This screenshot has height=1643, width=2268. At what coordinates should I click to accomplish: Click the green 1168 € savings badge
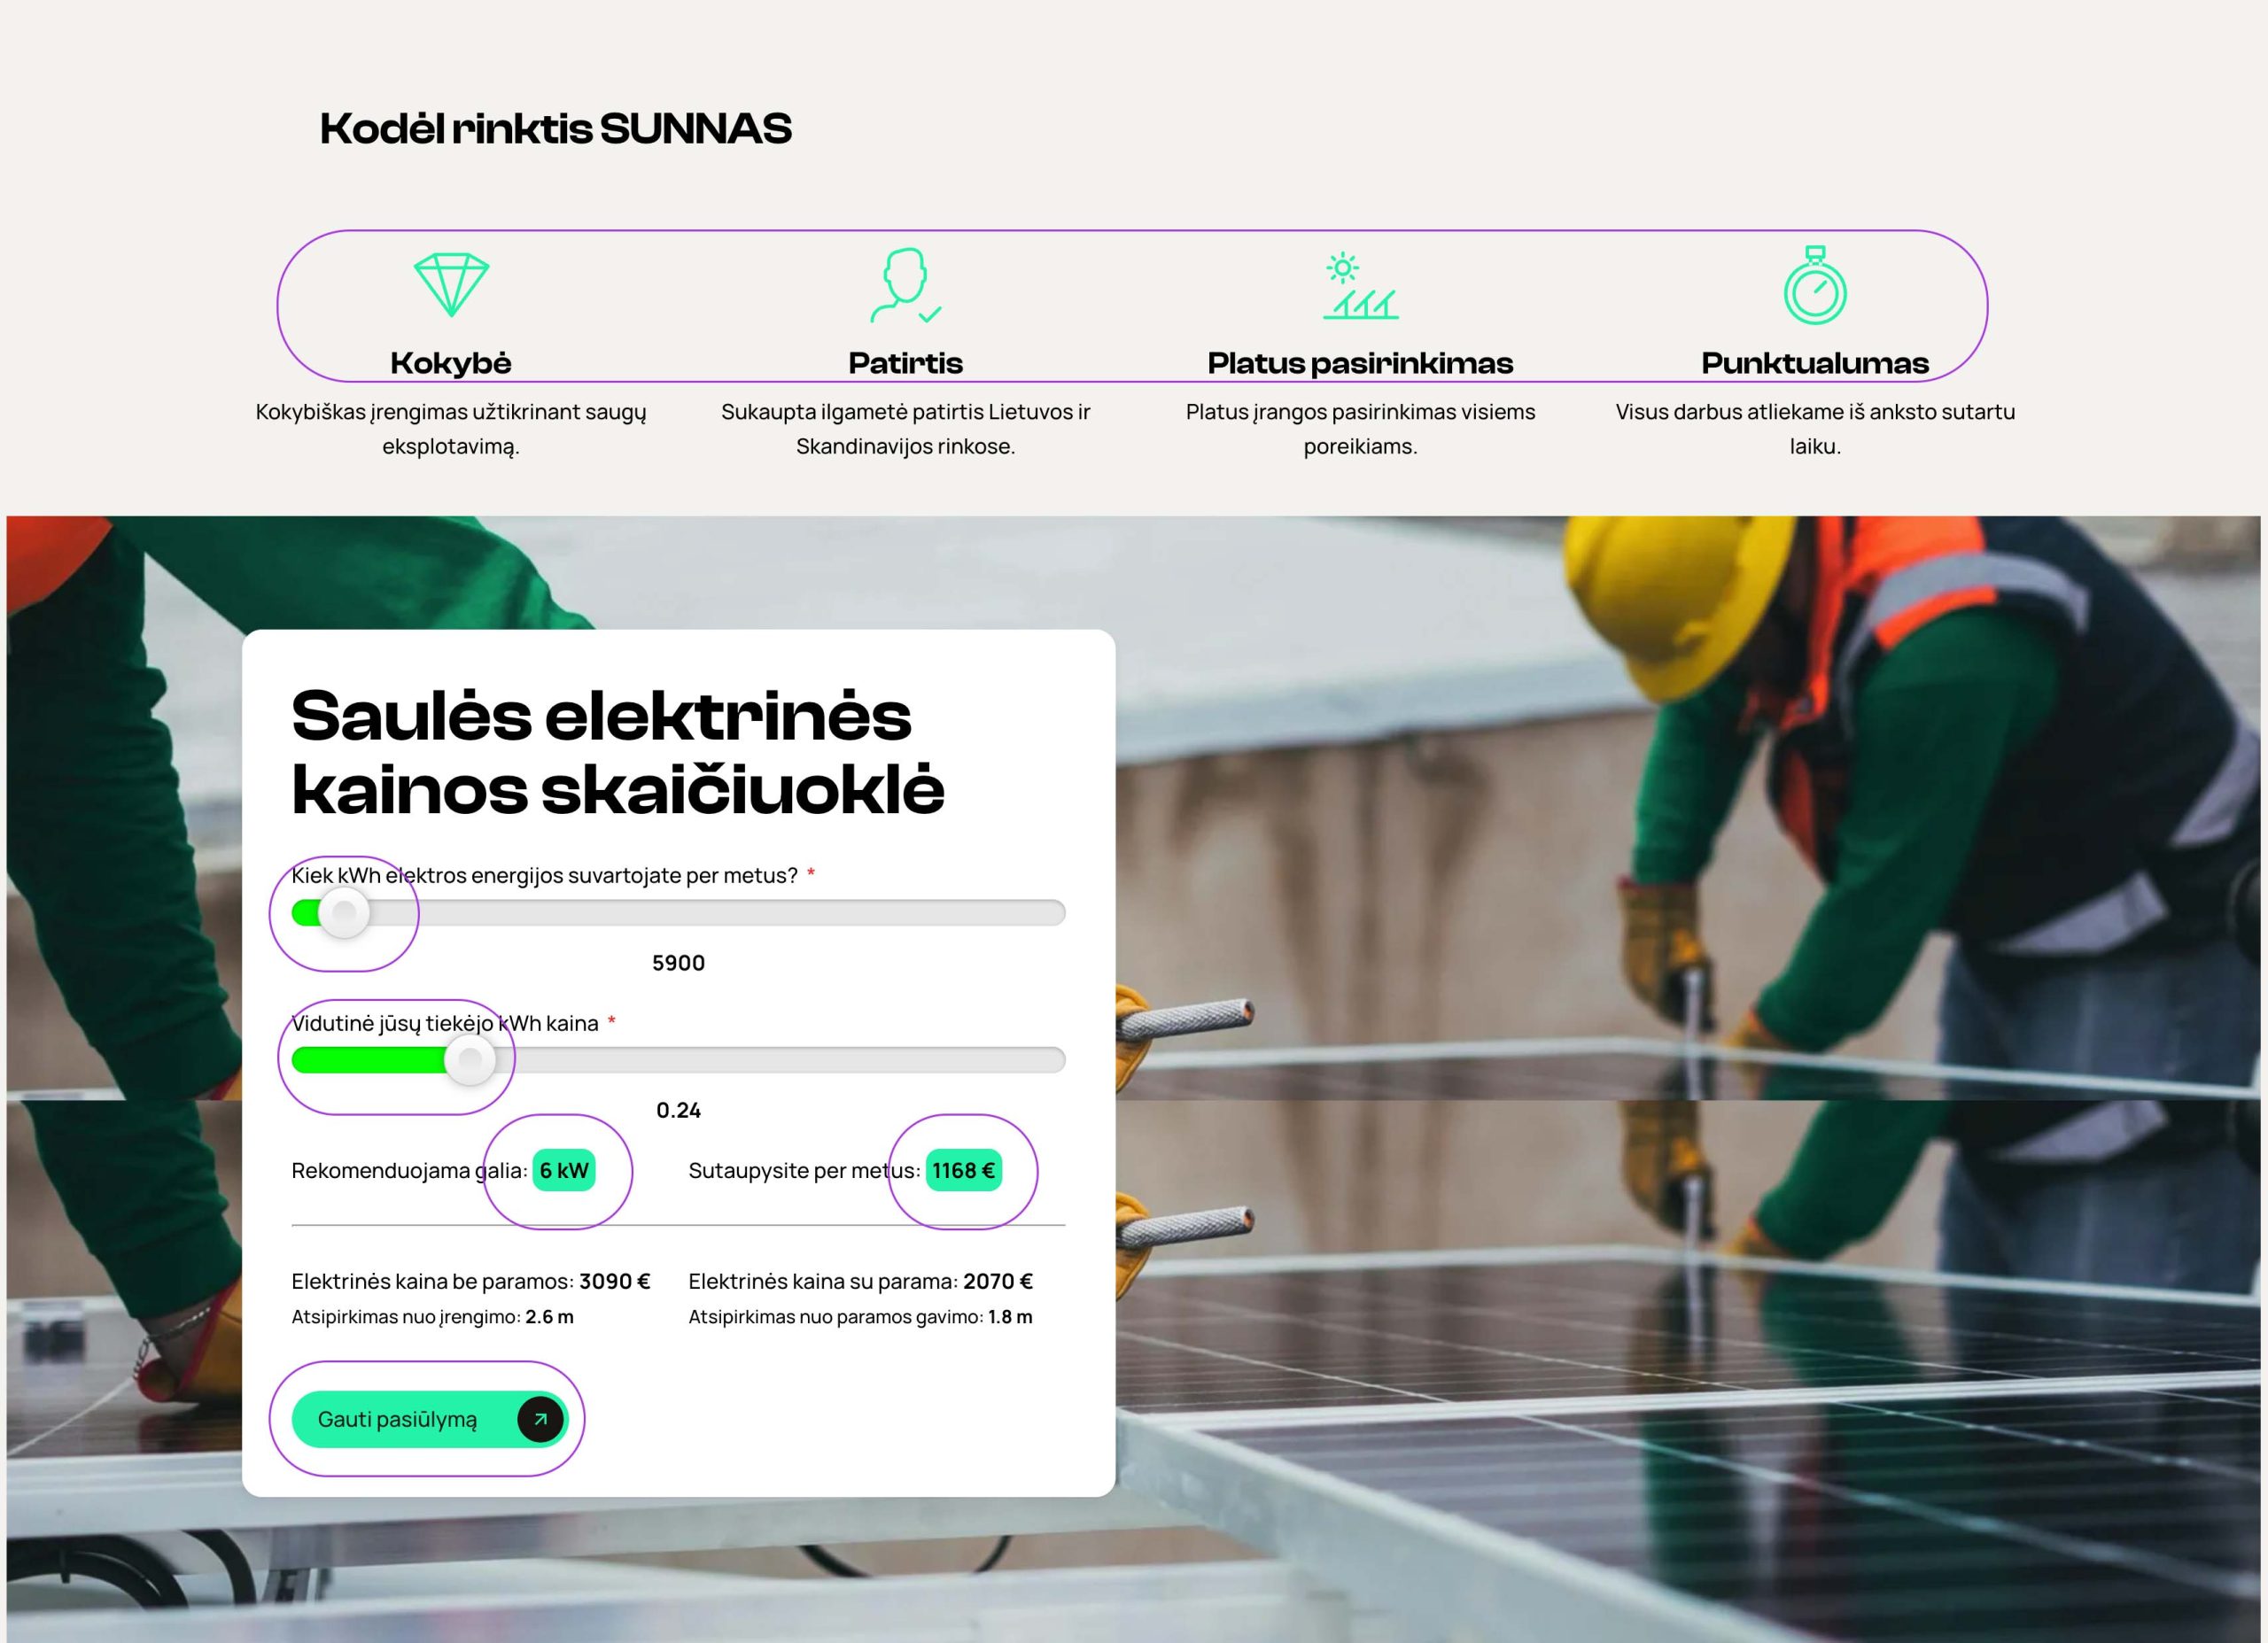point(963,1170)
